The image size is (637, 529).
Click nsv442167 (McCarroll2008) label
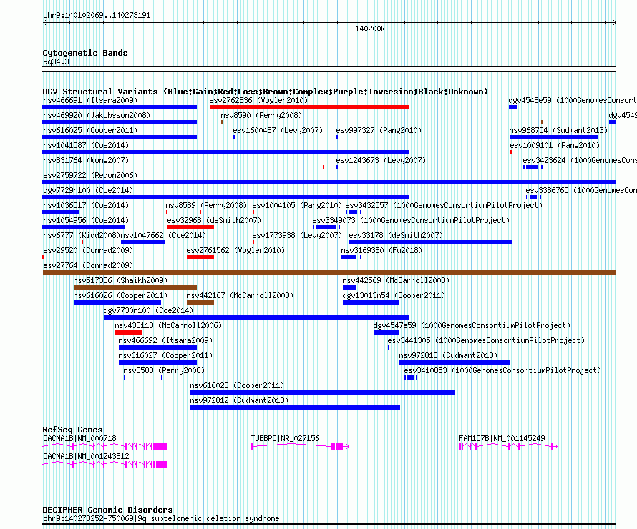pyautogui.click(x=240, y=295)
